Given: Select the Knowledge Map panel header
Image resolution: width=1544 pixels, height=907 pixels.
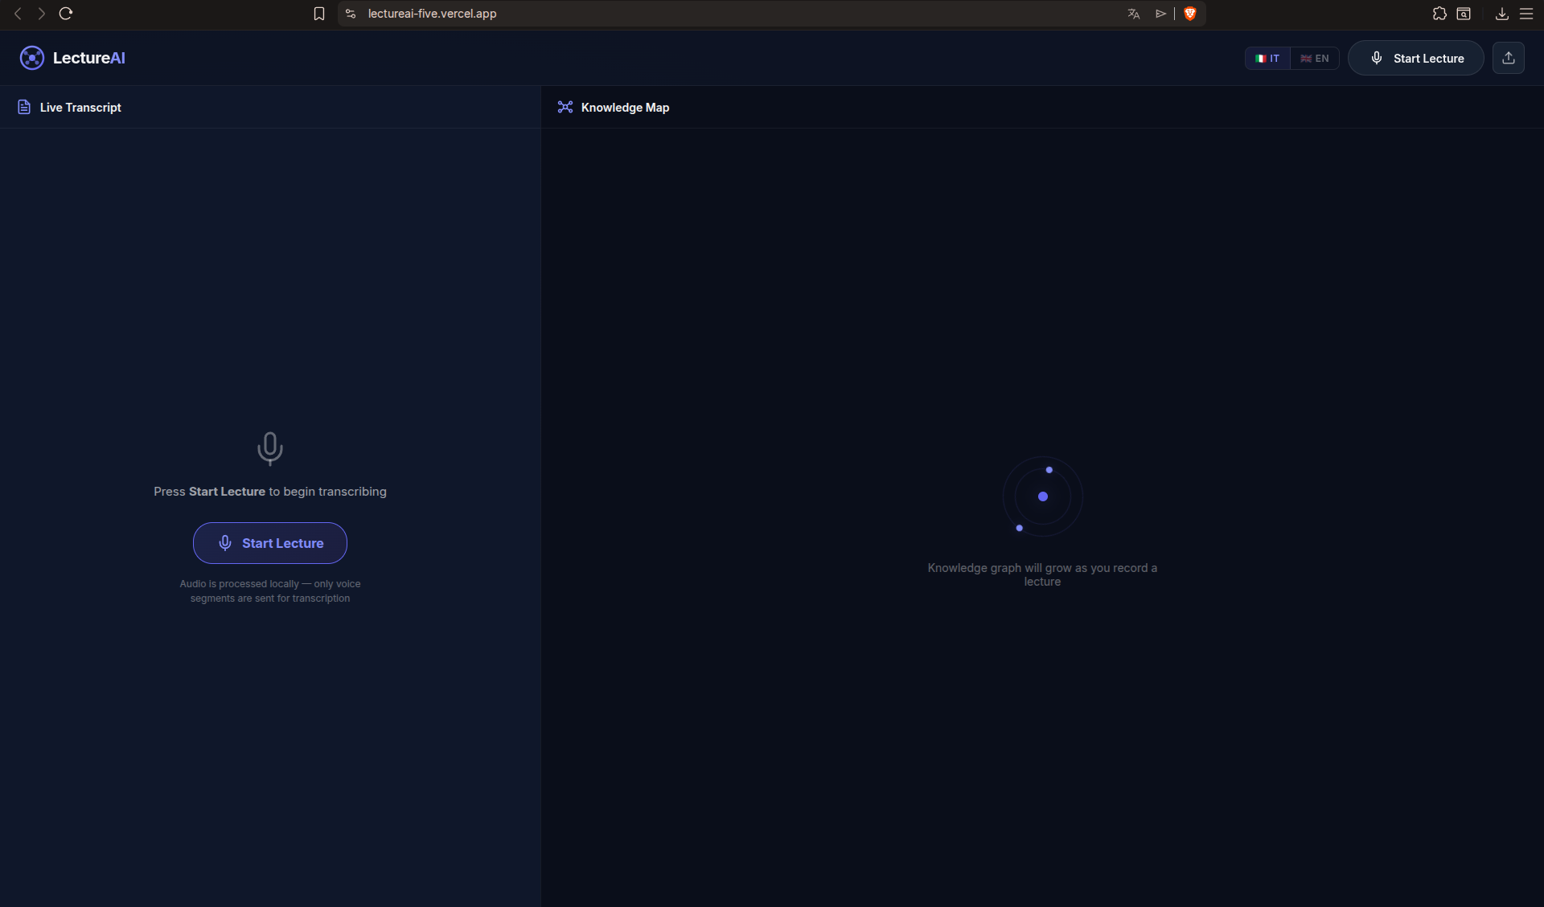Looking at the screenshot, I should pyautogui.click(x=625, y=107).
